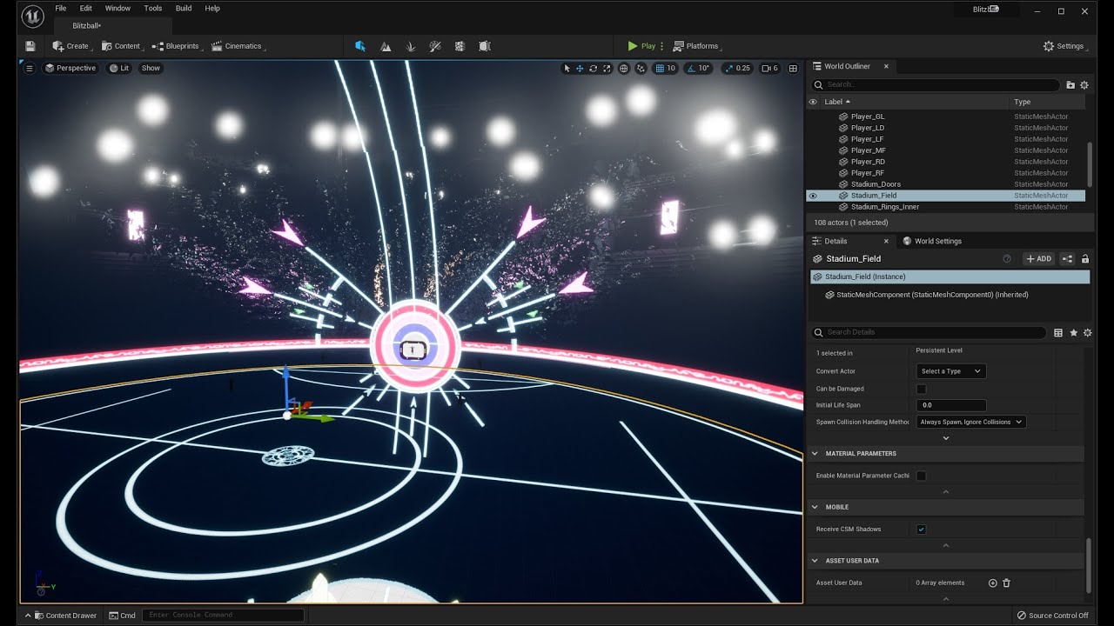Image resolution: width=1114 pixels, height=626 pixels.
Task: Collapse the Material Parameters section
Action: coord(815,454)
